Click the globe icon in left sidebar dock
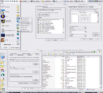This screenshot has height=93, width=103. (x=3, y=75)
